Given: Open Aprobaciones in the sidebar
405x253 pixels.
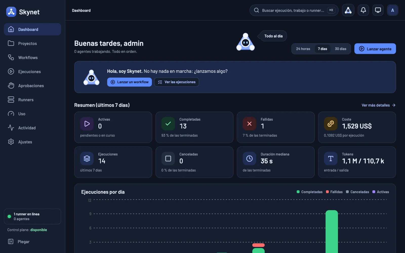Looking at the screenshot, I should point(32,86).
